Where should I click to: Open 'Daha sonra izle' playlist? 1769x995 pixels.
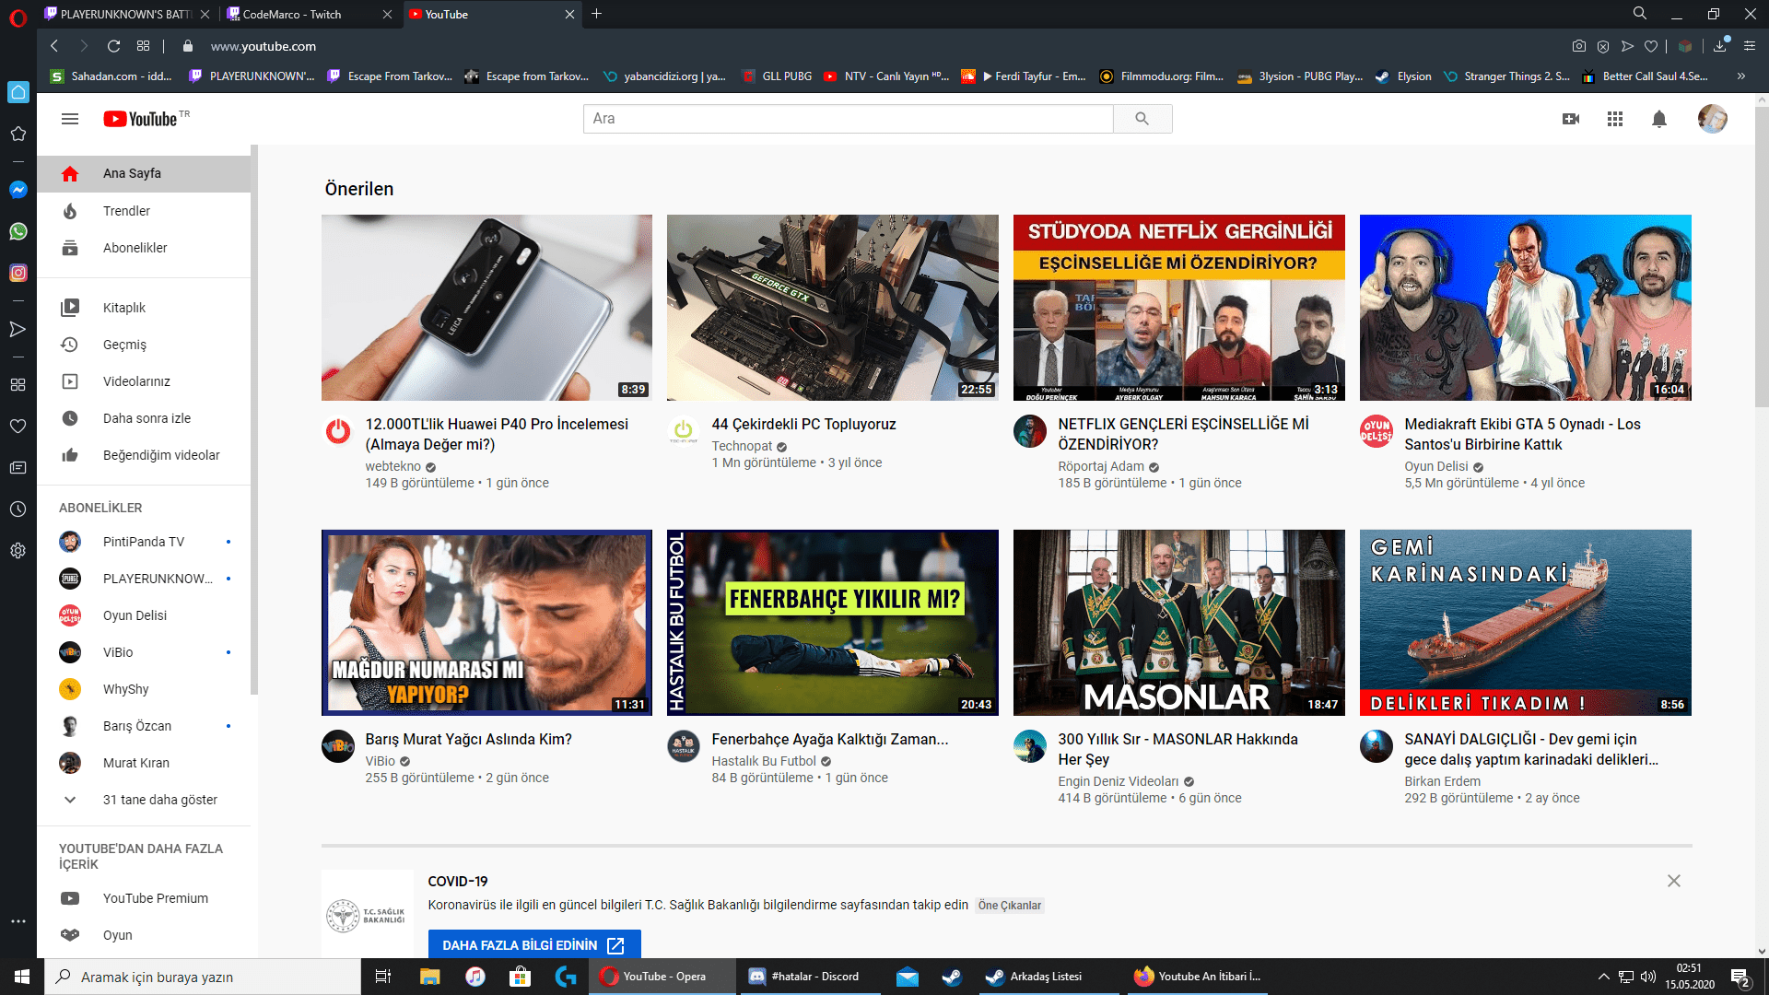(x=144, y=418)
